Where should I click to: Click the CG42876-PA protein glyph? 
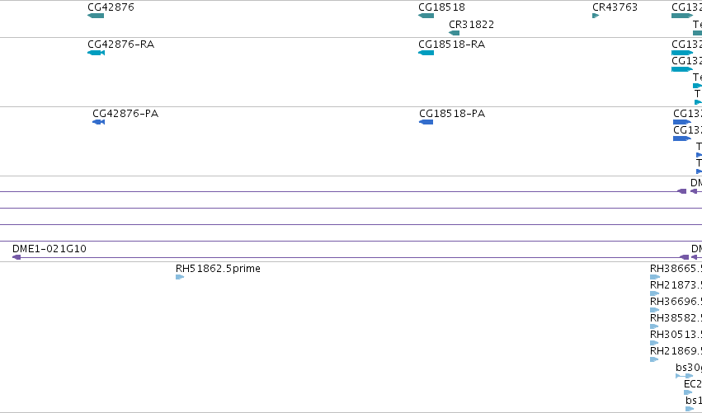[x=98, y=122]
